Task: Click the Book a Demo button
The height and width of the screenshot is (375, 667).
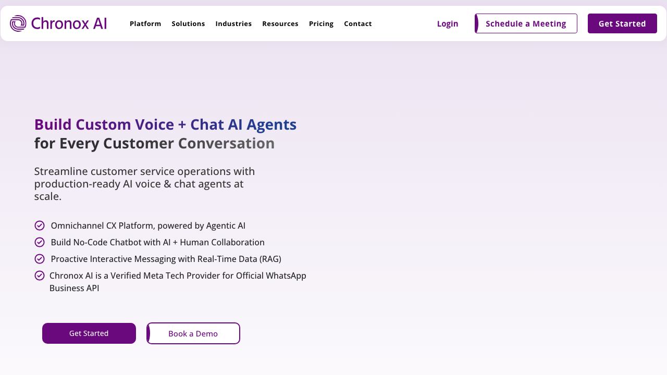Action: pyautogui.click(x=193, y=333)
